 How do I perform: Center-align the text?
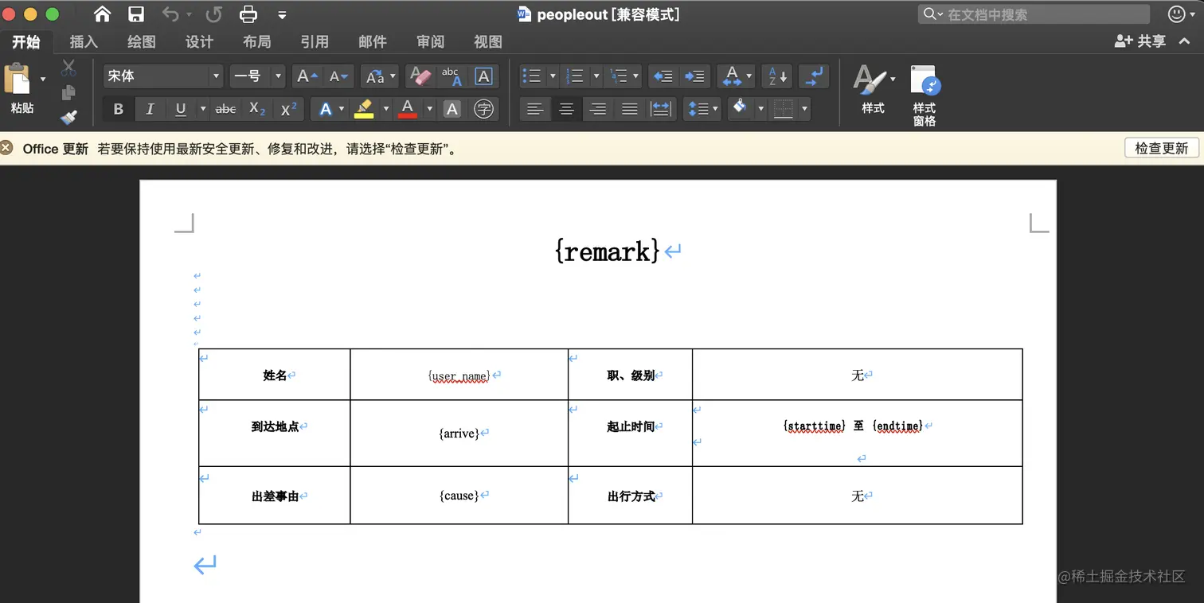coord(566,109)
